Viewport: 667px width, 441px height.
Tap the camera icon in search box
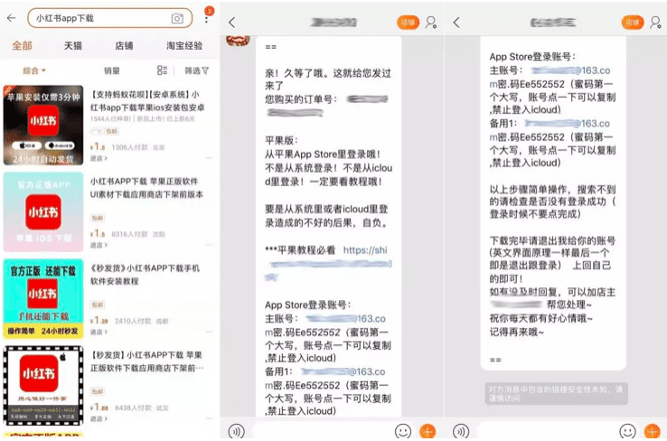pos(177,18)
